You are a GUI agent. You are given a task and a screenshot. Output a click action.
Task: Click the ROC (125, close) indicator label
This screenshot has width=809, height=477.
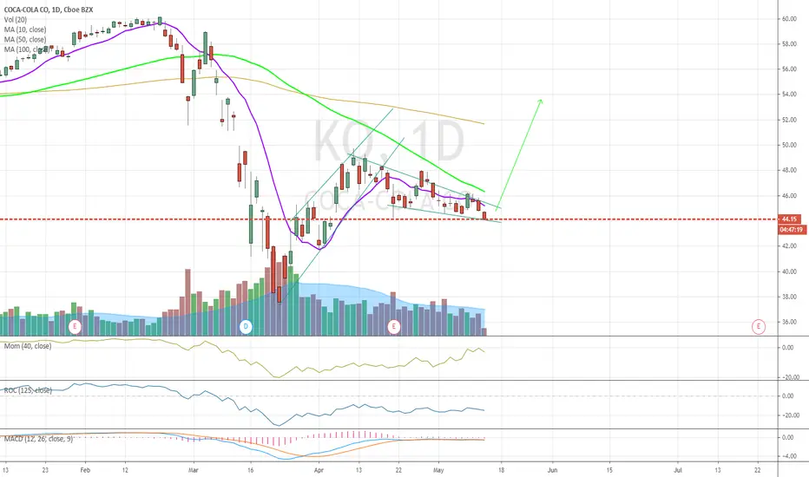28,390
